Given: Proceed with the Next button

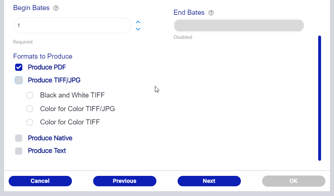Looking at the screenshot, I should (x=209, y=181).
